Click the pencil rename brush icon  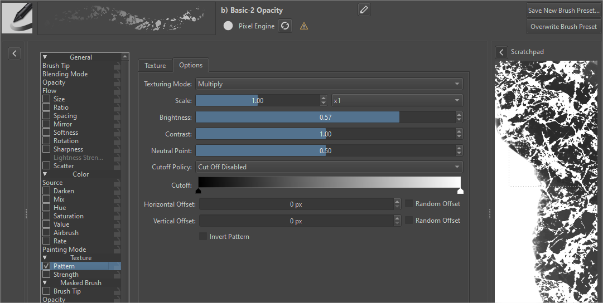[x=364, y=9]
